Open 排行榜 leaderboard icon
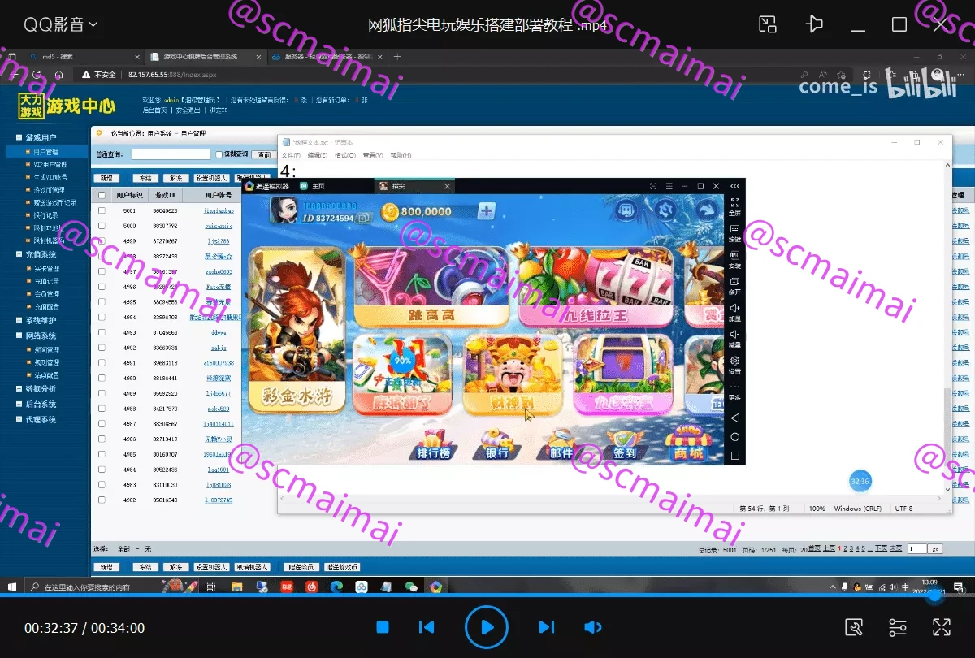Screen dimensions: 975x658 tap(433, 444)
